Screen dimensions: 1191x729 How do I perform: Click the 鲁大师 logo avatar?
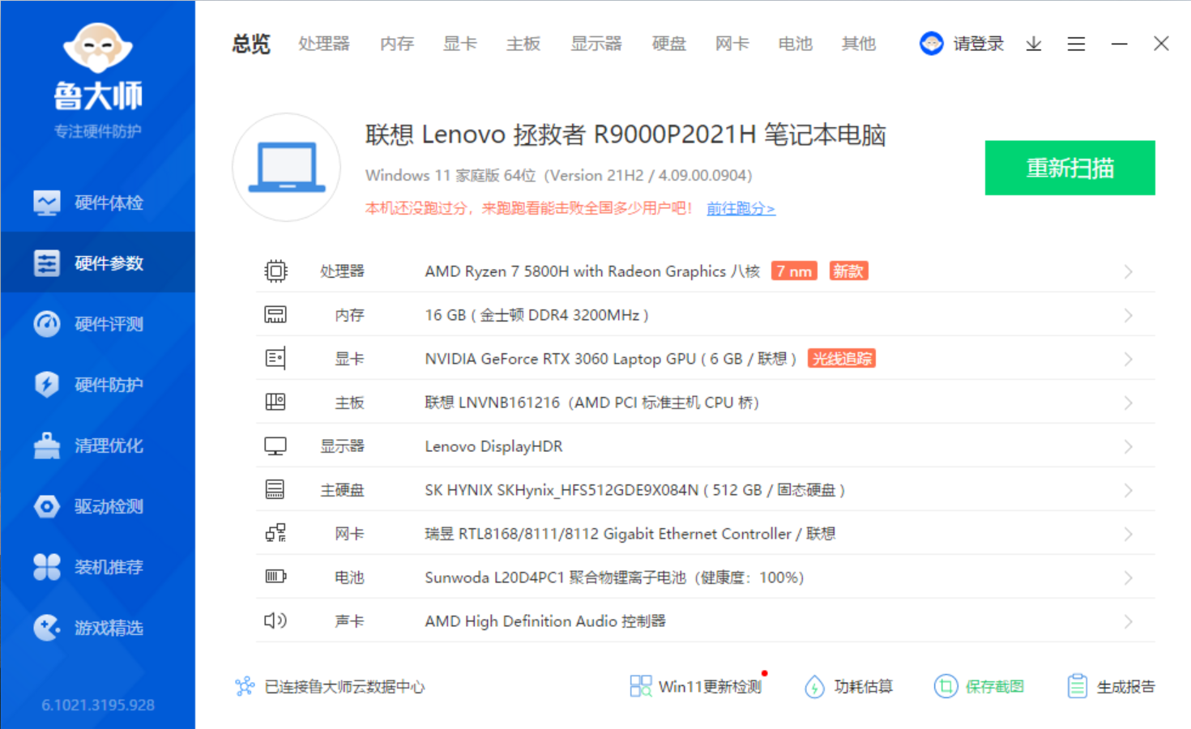point(97,48)
